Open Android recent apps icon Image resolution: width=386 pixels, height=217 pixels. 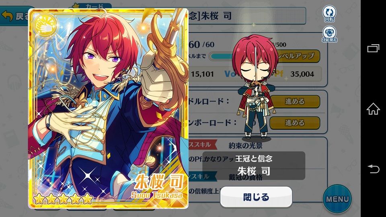coord(373,48)
